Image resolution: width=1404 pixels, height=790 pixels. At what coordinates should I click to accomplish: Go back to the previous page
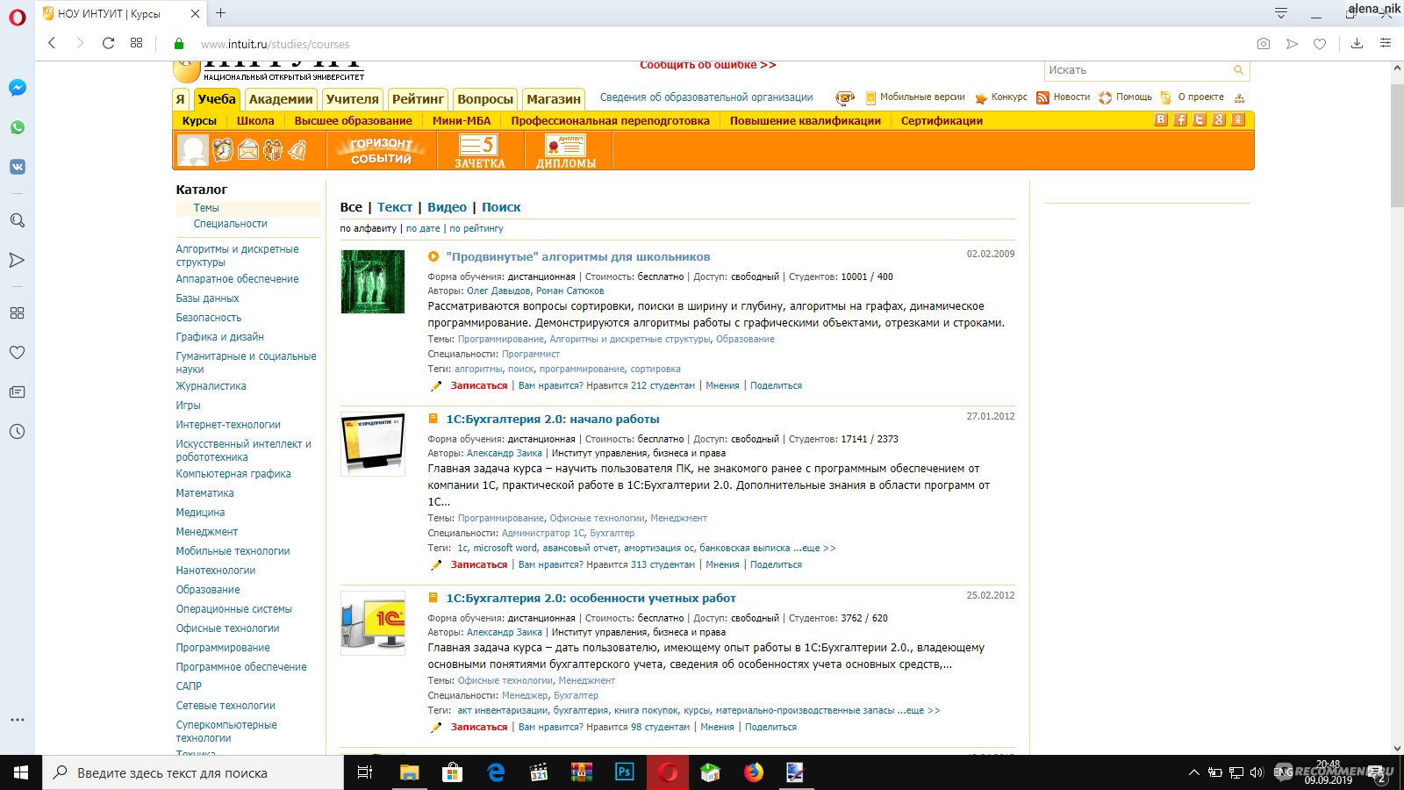[52, 43]
